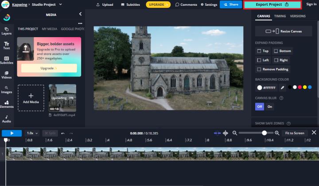Select the uploading 4e910df1.mp4 thumbnail
Screen dimensions: 319x186
click(x=62, y=98)
